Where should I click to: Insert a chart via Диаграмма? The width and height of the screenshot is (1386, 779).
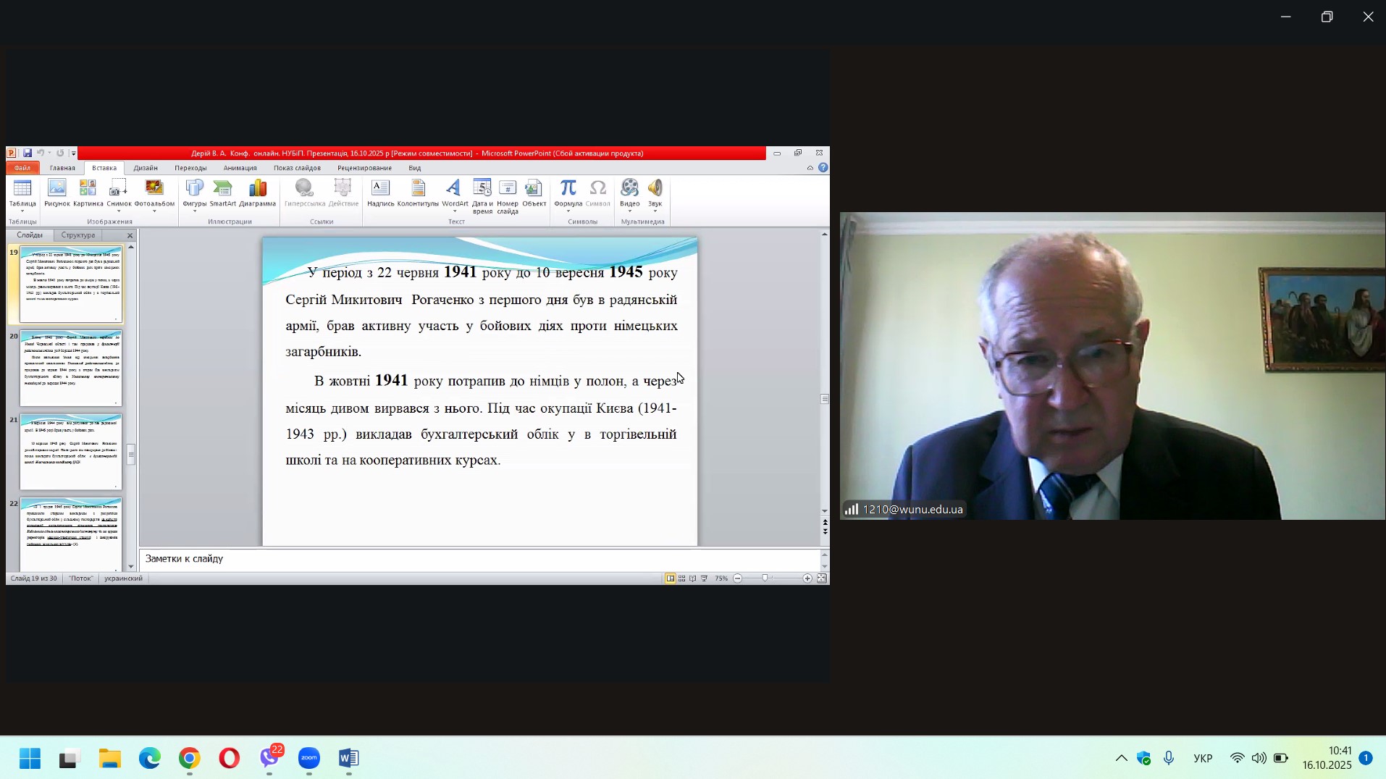click(x=258, y=193)
